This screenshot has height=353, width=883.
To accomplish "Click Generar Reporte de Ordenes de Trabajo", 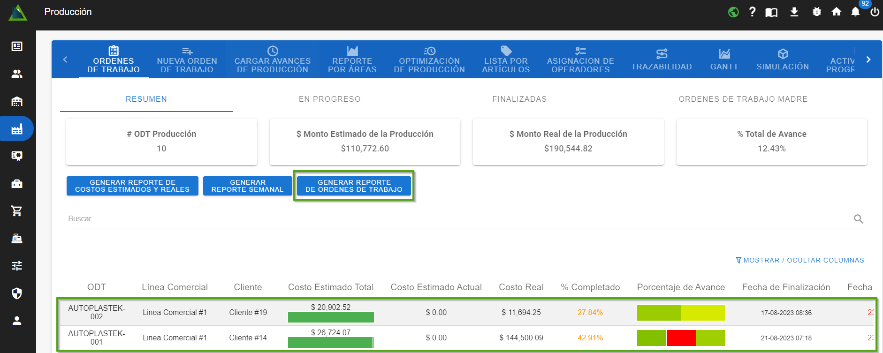I will coord(354,186).
